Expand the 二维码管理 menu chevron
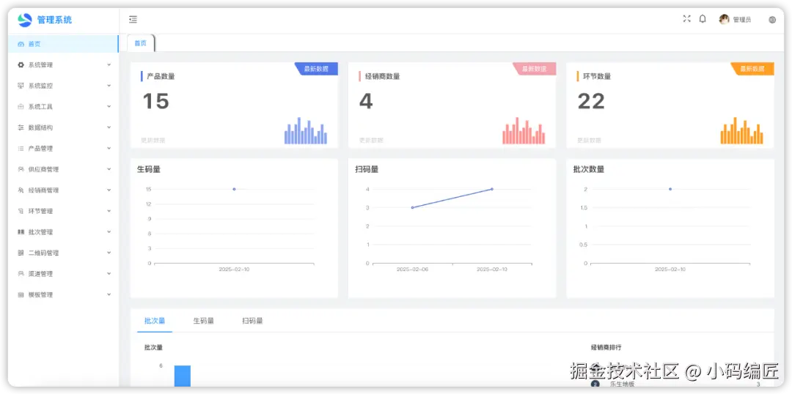792x394 pixels. tap(109, 253)
